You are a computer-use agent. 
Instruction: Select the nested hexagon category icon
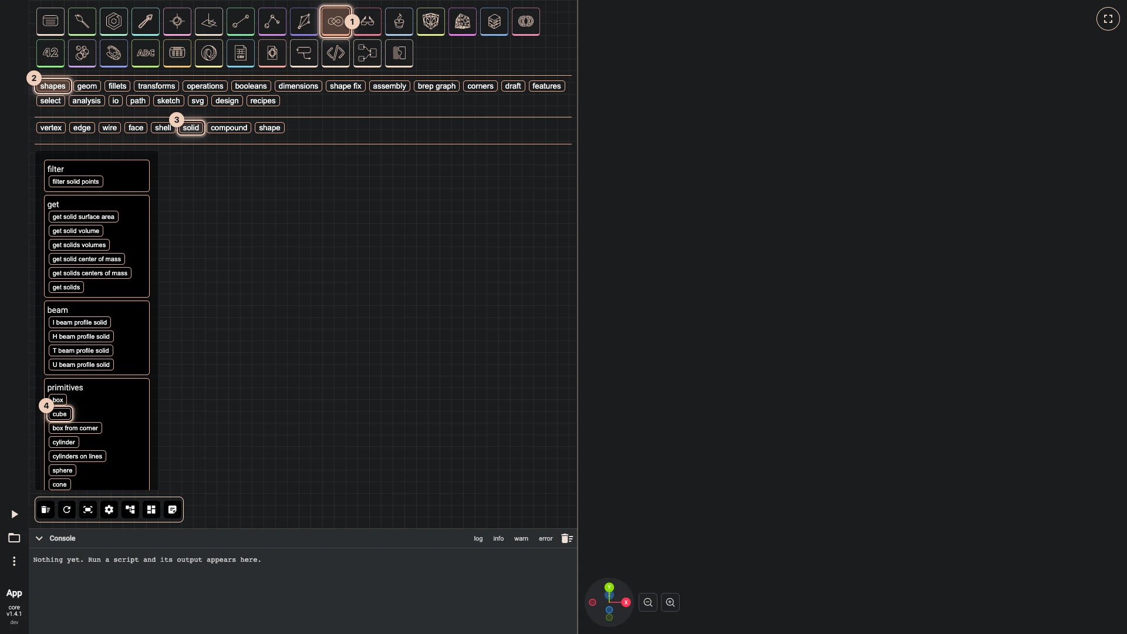click(114, 22)
